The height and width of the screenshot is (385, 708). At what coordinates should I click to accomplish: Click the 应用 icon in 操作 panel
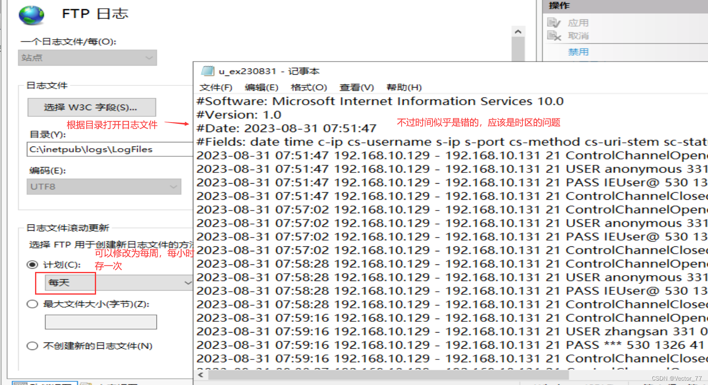[x=555, y=22]
